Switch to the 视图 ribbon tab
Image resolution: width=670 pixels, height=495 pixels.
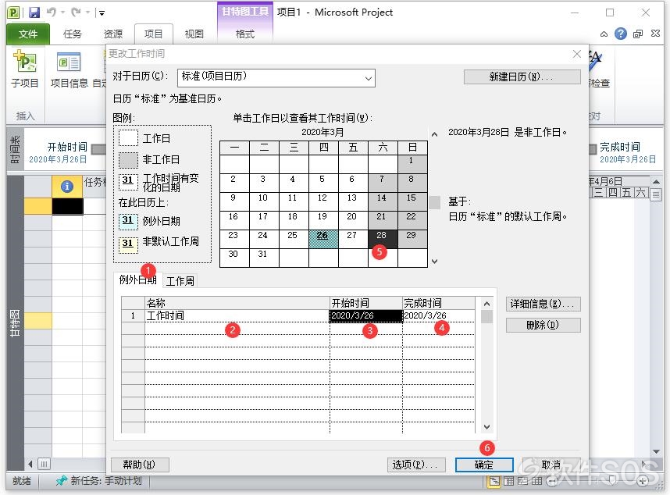[194, 34]
